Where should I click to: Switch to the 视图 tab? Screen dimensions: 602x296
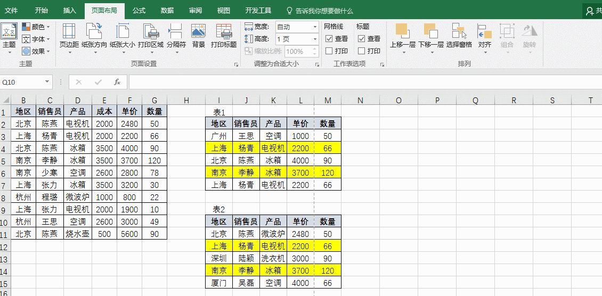[223, 11]
